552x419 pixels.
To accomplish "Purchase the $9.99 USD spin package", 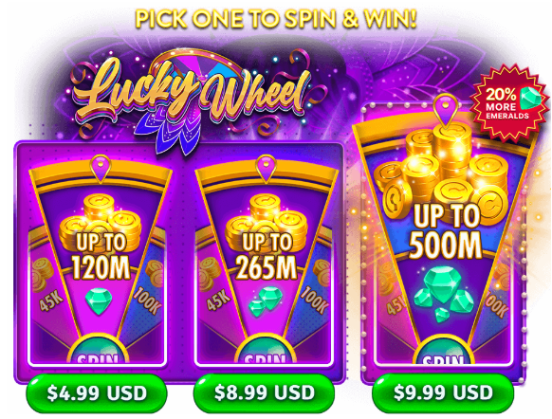I will (x=443, y=393).
